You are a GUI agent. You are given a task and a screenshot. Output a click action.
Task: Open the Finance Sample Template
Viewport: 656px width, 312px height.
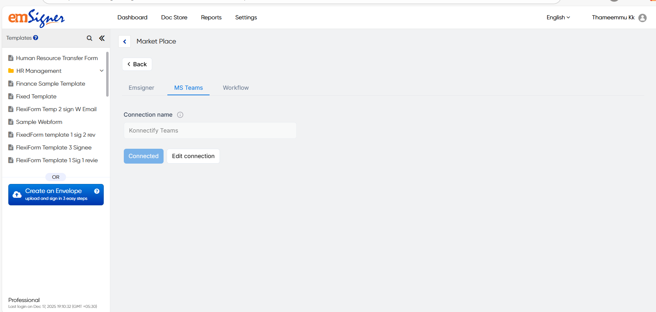[x=50, y=84]
